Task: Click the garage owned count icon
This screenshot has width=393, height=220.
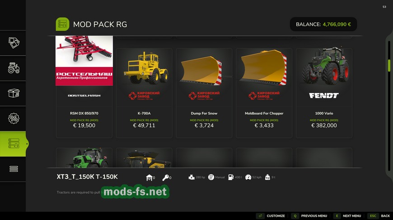Action: pyautogui.click(x=150, y=178)
